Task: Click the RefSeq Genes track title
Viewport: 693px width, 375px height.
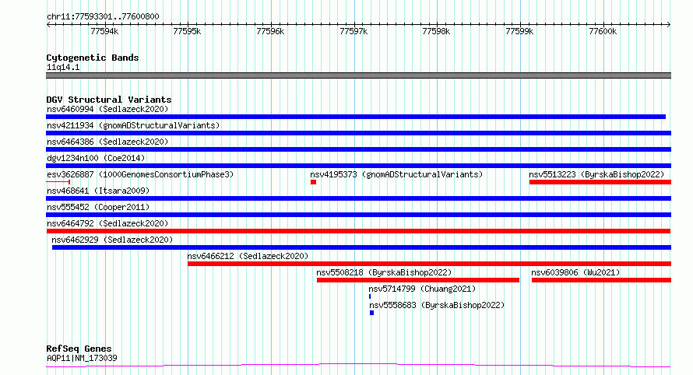Action: (79, 349)
